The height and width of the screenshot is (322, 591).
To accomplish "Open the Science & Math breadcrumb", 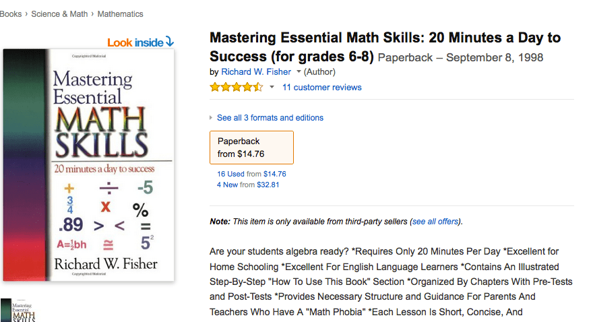I will [x=59, y=13].
